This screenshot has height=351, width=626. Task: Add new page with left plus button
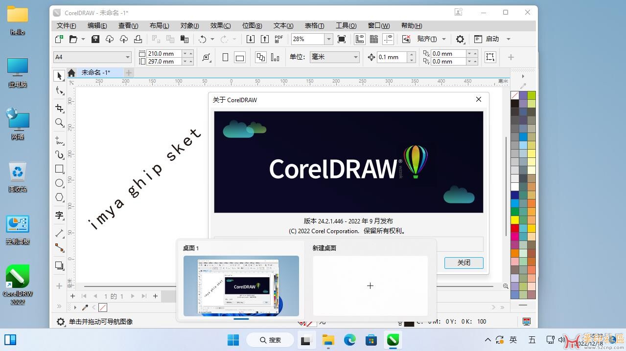tap(72, 296)
